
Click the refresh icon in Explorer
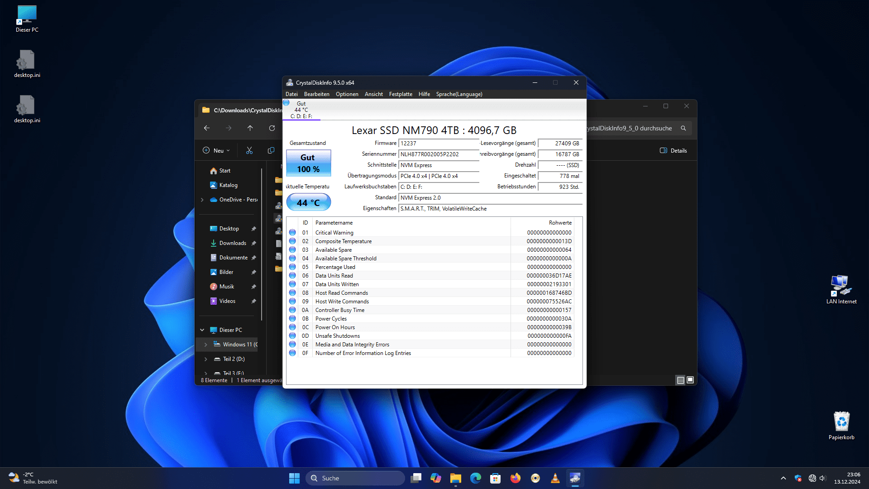point(272,128)
